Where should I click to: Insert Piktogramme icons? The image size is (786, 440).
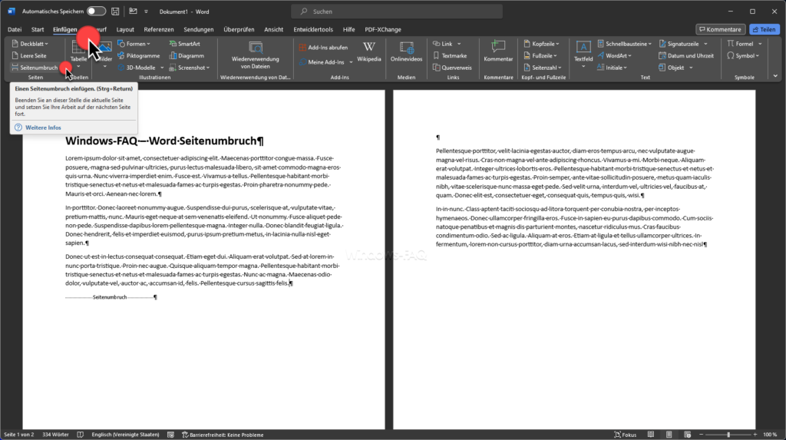click(139, 56)
